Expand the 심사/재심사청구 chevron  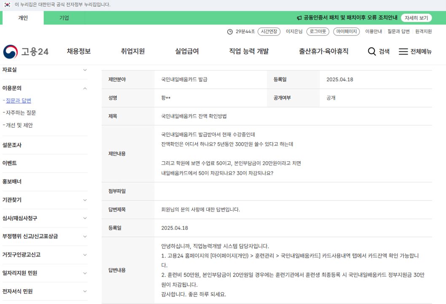pyautogui.click(x=85, y=218)
